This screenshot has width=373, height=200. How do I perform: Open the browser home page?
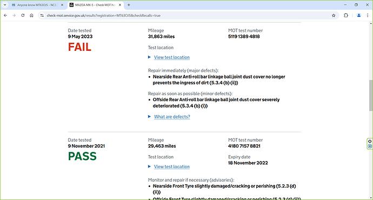[x=31, y=16]
